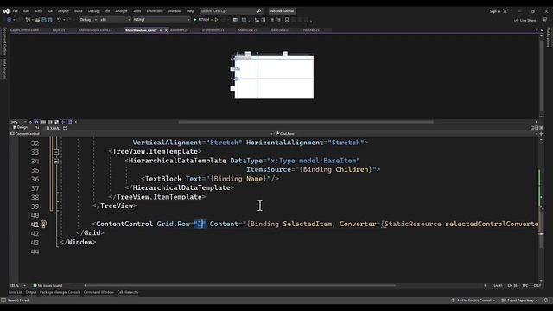This screenshot has width=553, height=311.
Task: Collapse HierarchicalDataTemplate block on line 34
Action: 56,162
